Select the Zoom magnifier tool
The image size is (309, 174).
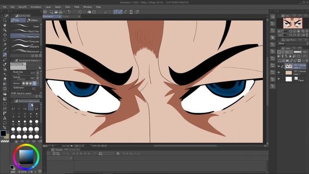(x=5, y=20)
